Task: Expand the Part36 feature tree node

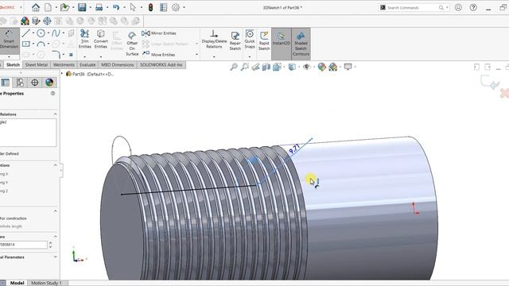Action: [x=62, y=74]
